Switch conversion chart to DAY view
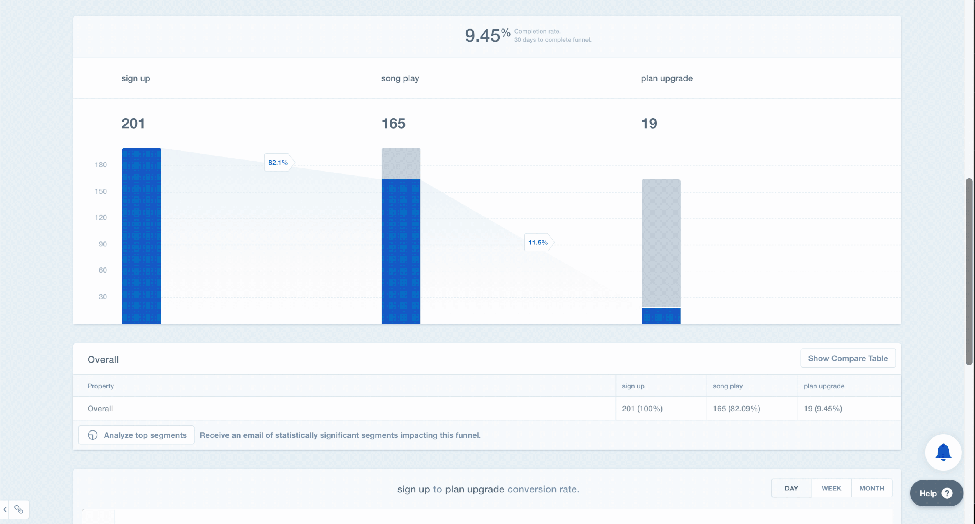 (x=791, y=488)
